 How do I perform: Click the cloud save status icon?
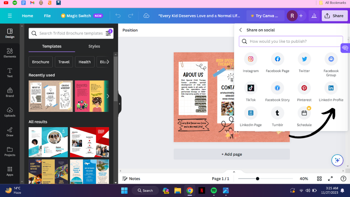click(x=146, y=16)
